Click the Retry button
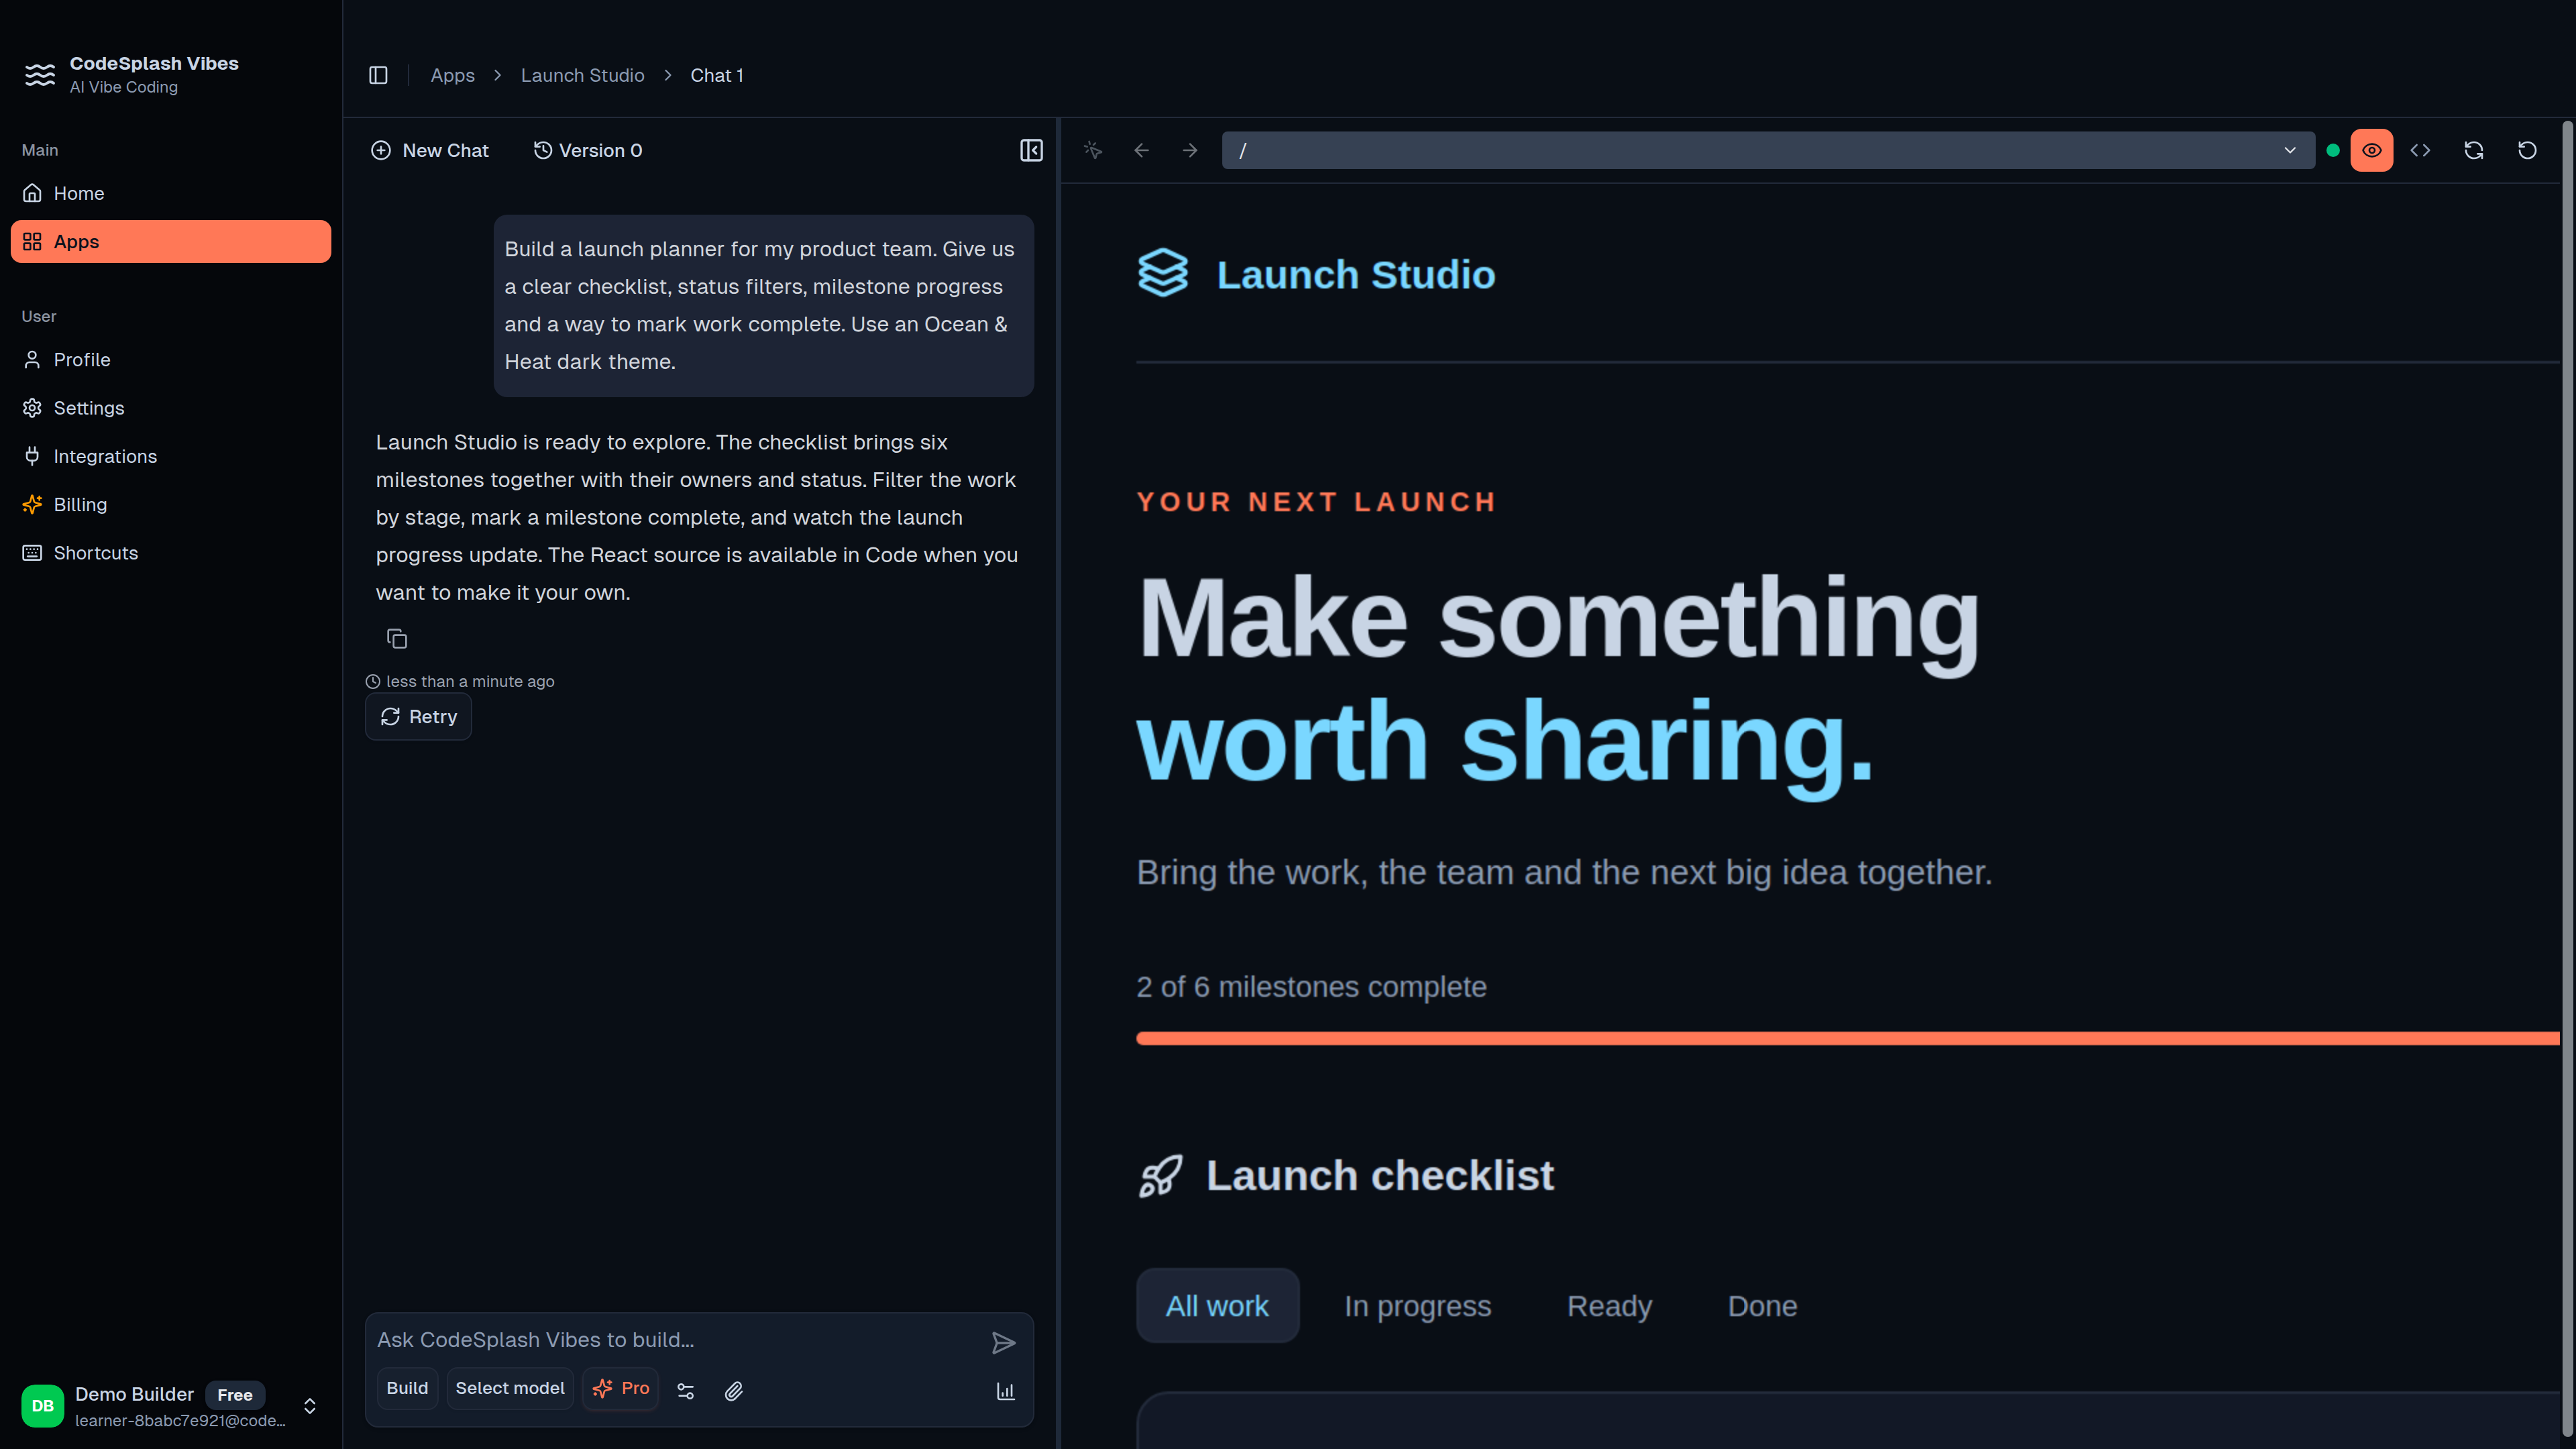 tap(418, 716)
